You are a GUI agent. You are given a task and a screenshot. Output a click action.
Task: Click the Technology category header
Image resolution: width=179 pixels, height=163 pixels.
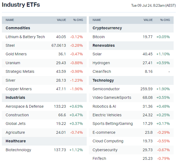(x=103, y=80)
